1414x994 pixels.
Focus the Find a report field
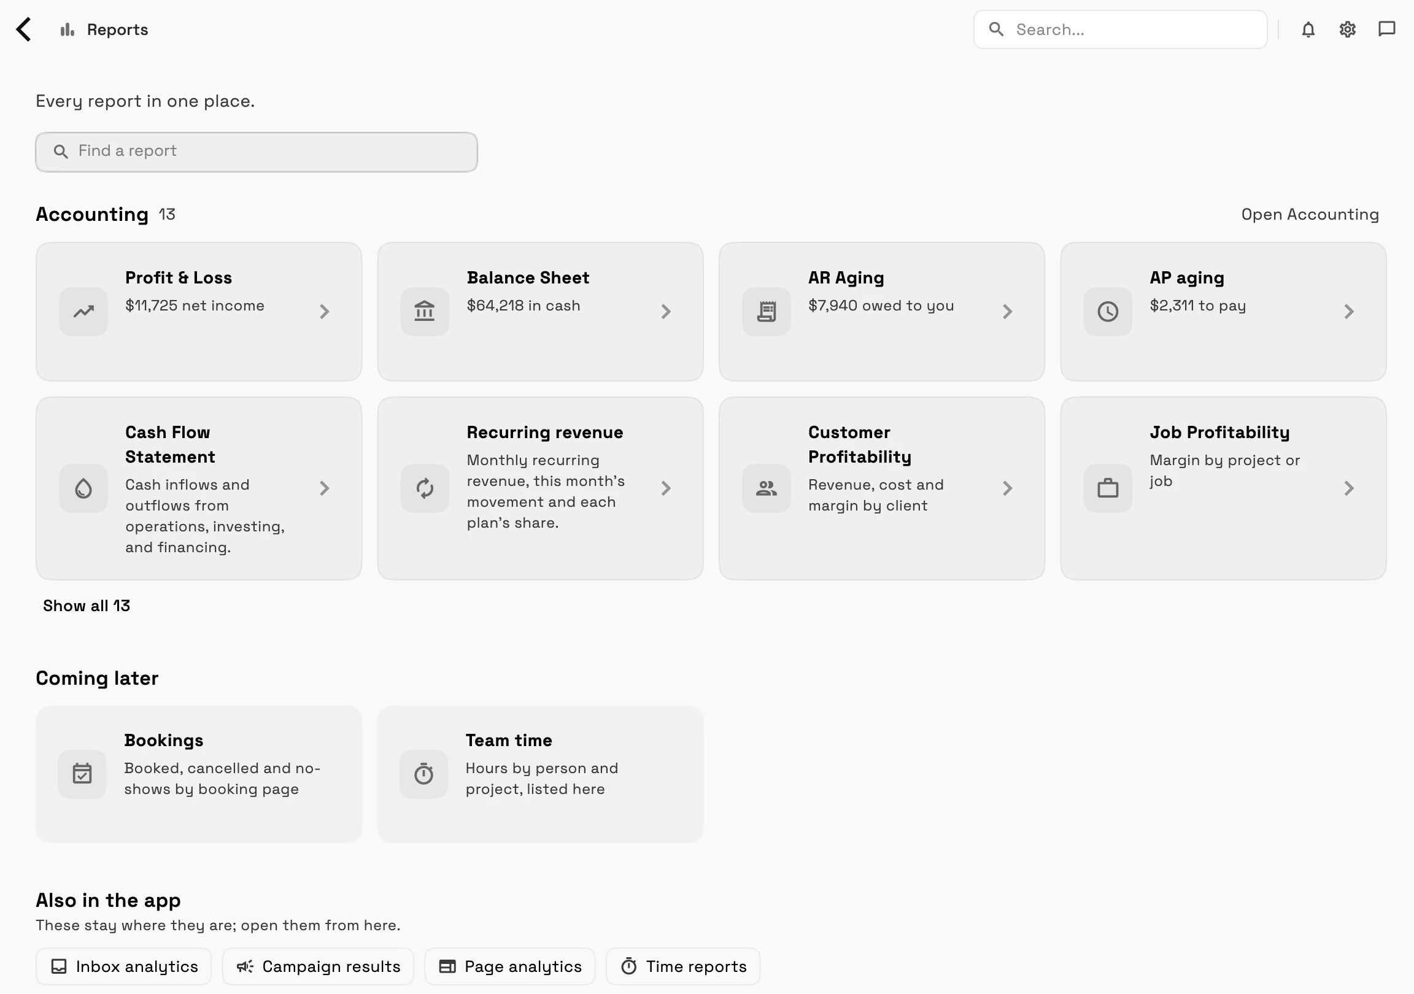click(x=256, y=152)
